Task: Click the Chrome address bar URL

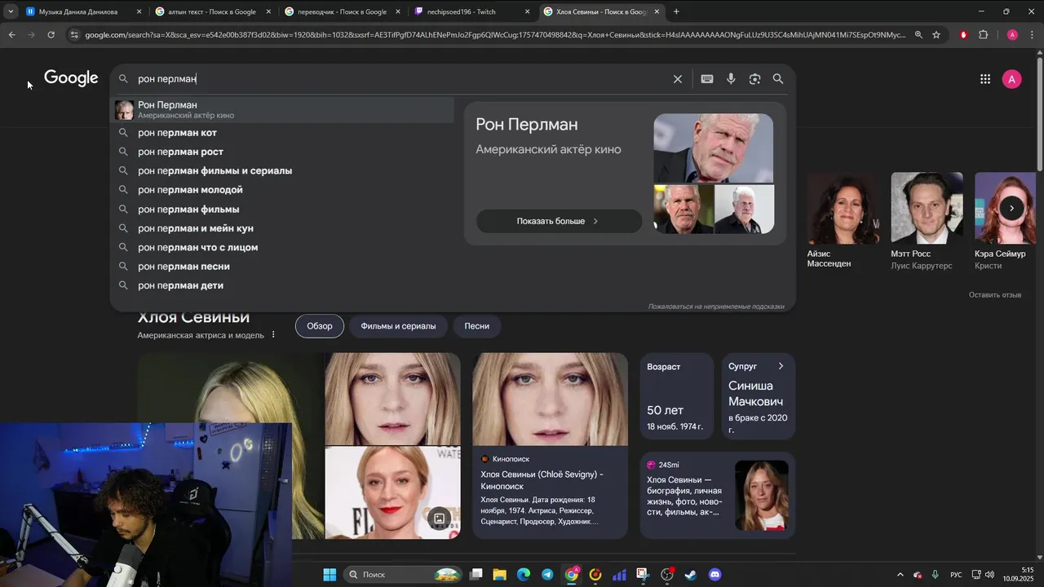Action: coord(494,35)
